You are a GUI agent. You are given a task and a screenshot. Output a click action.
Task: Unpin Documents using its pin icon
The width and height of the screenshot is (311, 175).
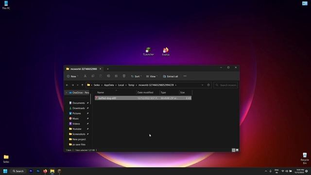click(87, 103)
